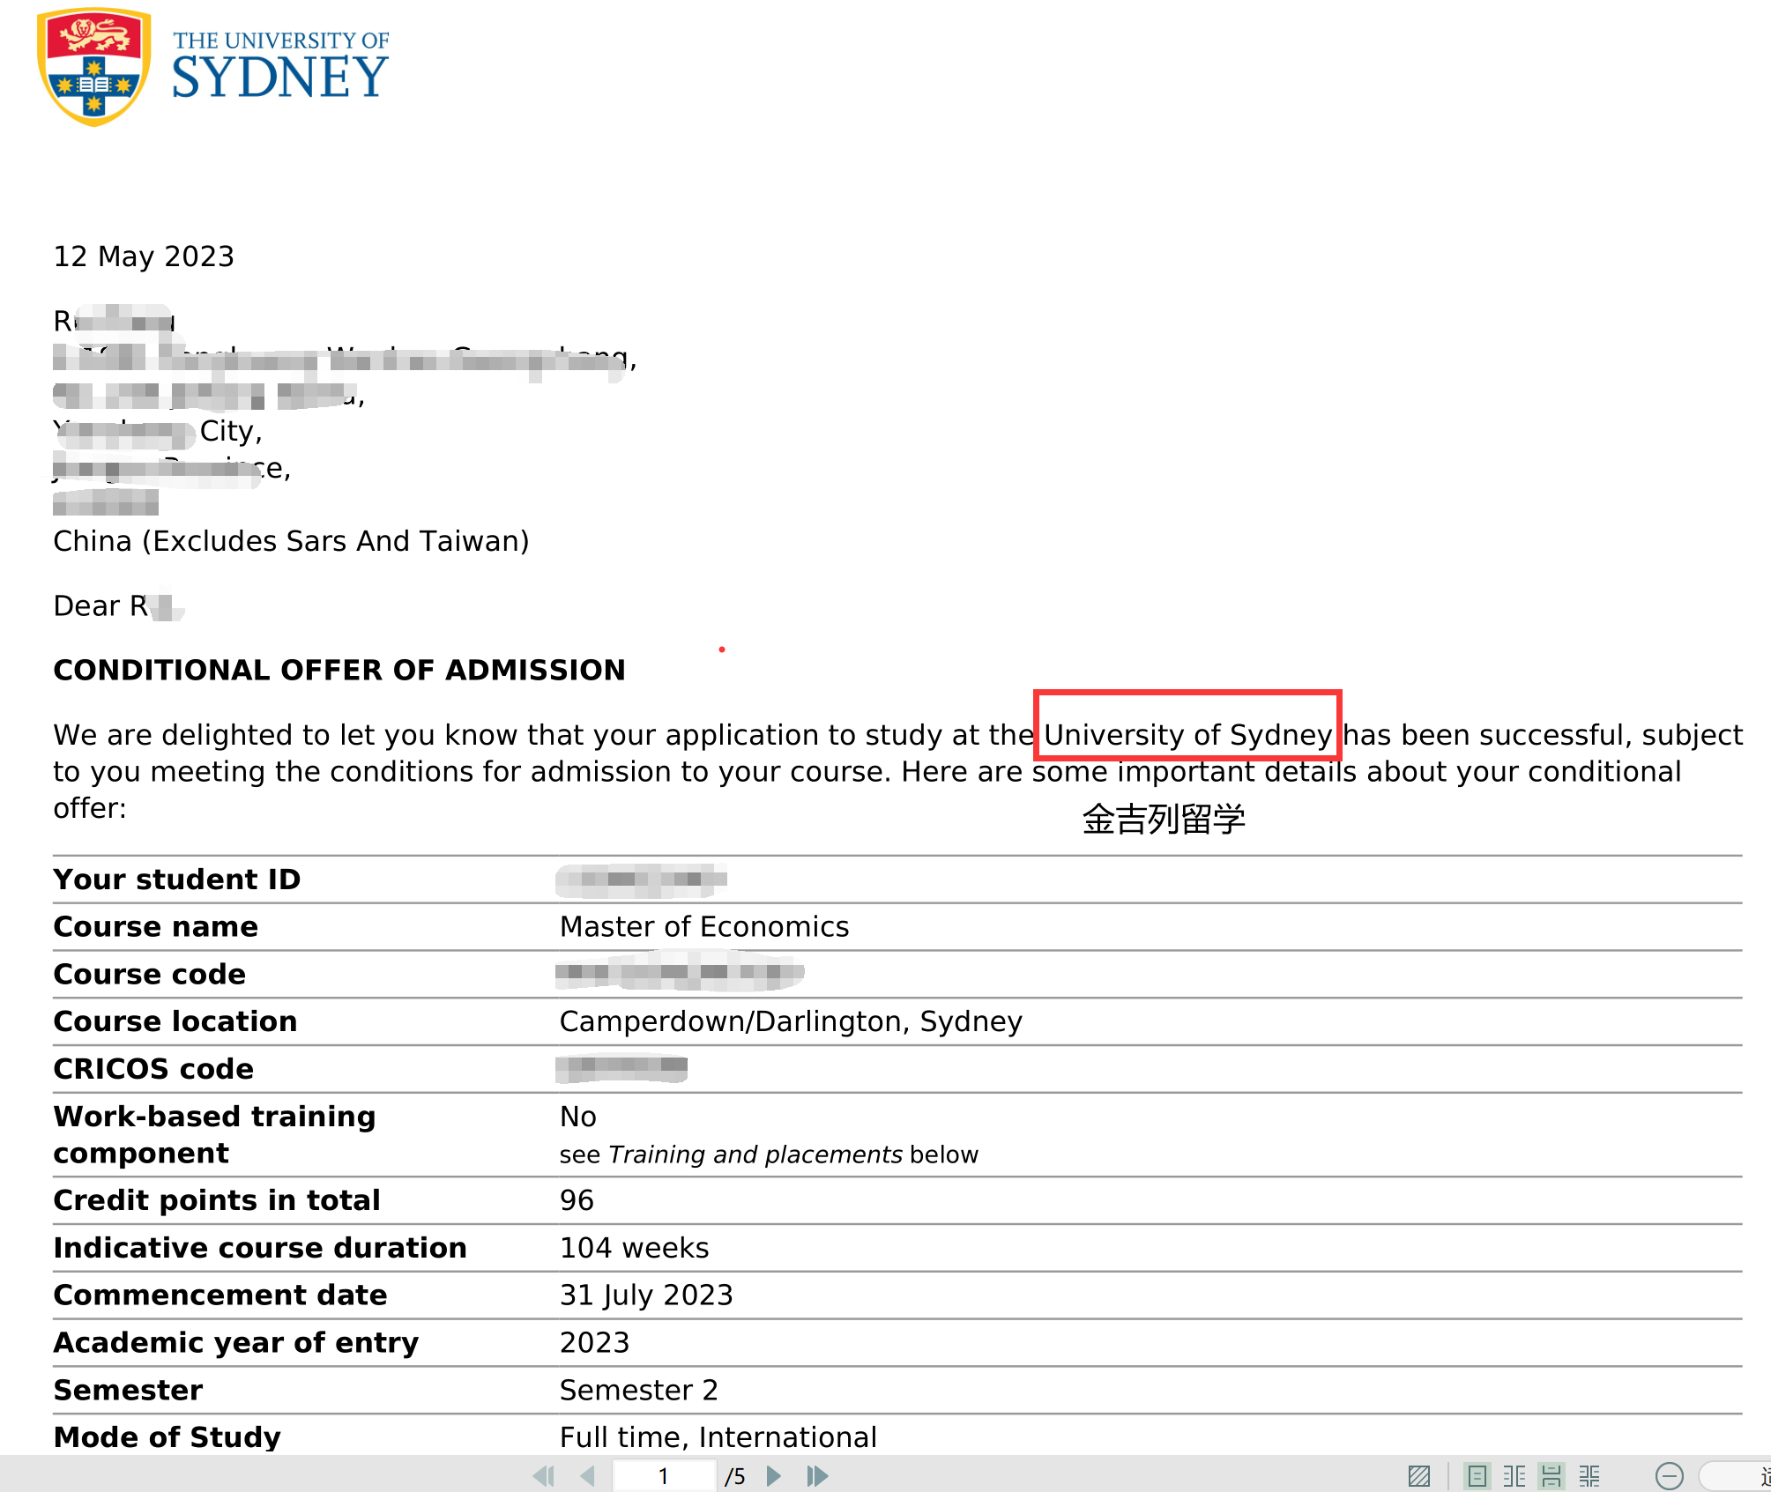Select single page view mode
Viewport: 1771px width, 1492px height.
click(x=1477, y=1475)
